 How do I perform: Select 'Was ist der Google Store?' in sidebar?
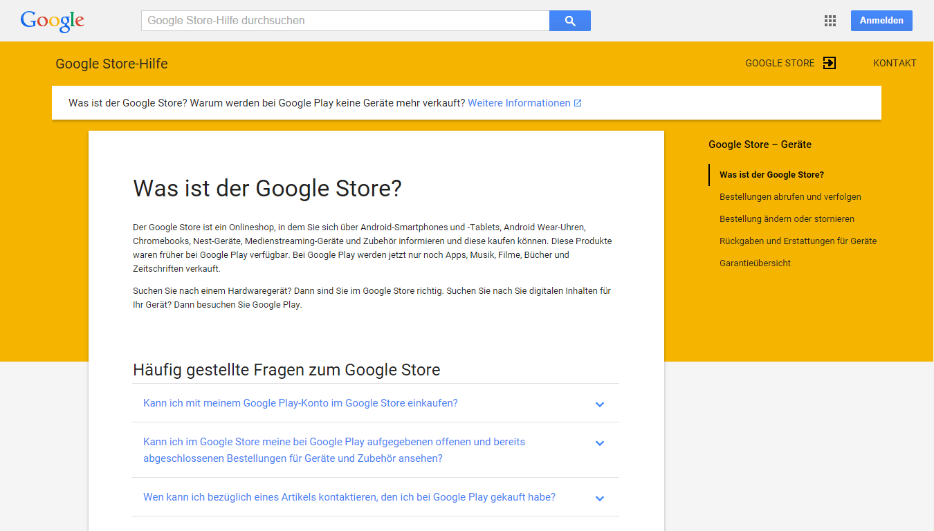pyautogui.click(x=771, y=175)
